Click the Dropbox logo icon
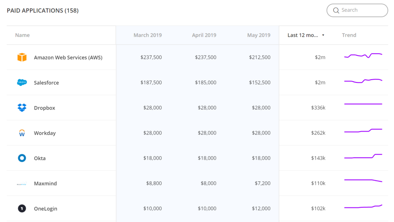This screenshot has width=394, height=222. click(22, 108)
